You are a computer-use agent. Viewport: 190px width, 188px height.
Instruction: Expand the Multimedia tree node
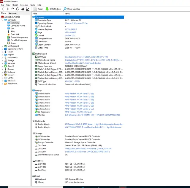(2, 58)
